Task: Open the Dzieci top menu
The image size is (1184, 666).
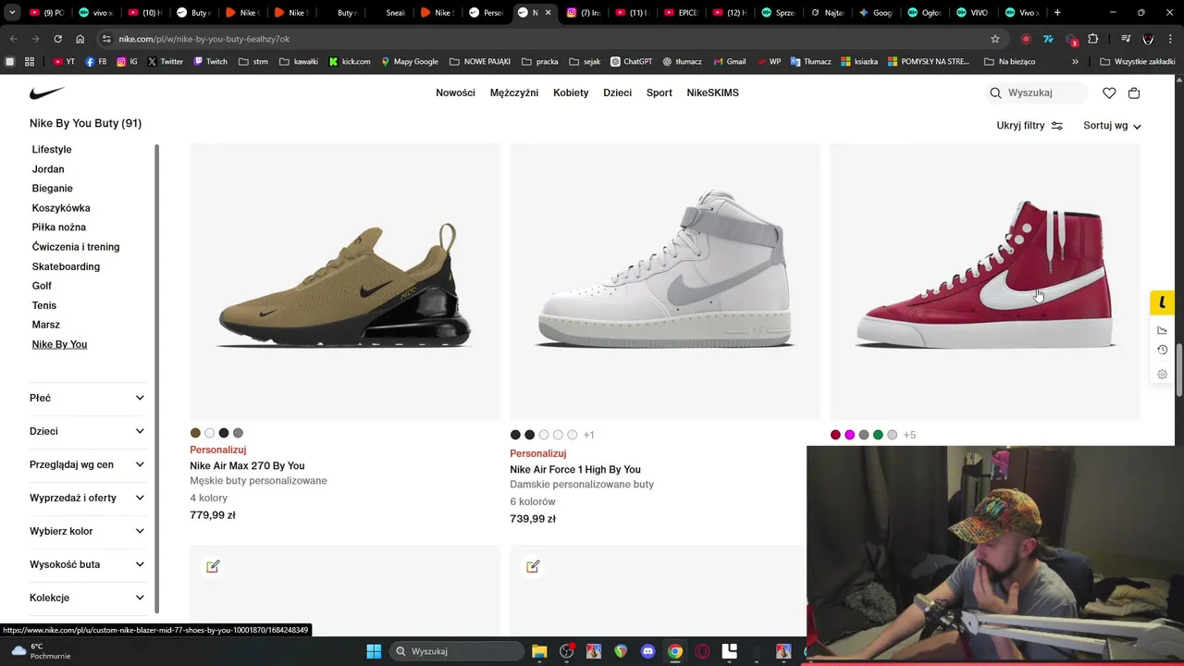Action: (617, 92)
